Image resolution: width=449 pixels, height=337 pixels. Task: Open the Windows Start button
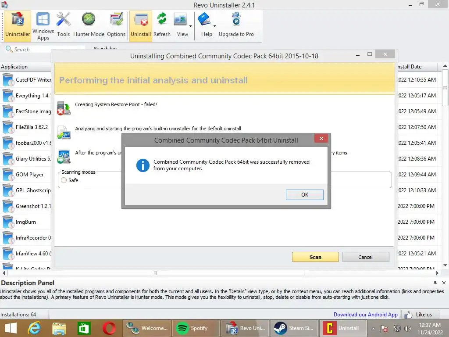point(11,328)
